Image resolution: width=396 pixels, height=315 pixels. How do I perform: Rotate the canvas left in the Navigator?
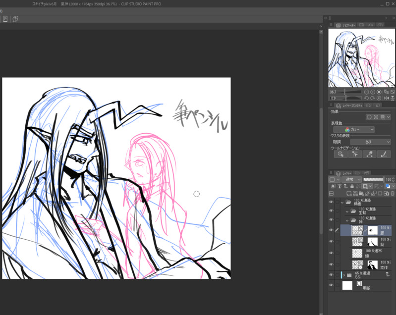tap(366, 98)
